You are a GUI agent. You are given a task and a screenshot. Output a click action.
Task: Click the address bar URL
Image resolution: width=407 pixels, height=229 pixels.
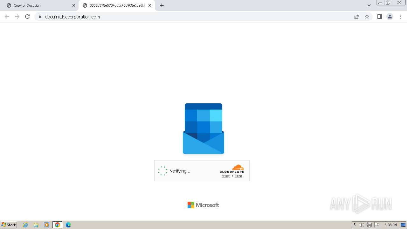coord(72,17)
